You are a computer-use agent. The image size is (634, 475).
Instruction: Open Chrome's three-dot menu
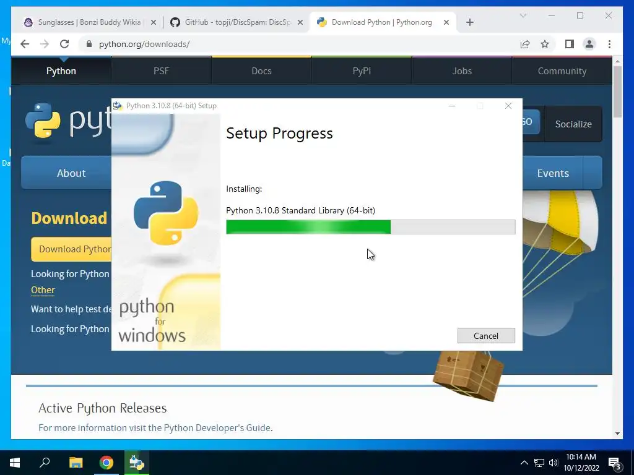click(x=609, y=44)
